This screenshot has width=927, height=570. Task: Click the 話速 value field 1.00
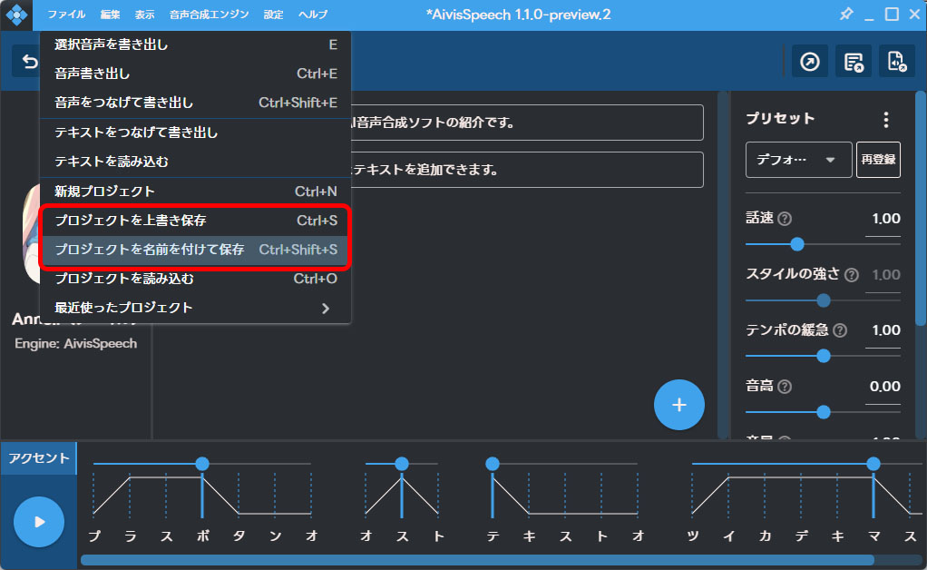[x=883, y=219]
